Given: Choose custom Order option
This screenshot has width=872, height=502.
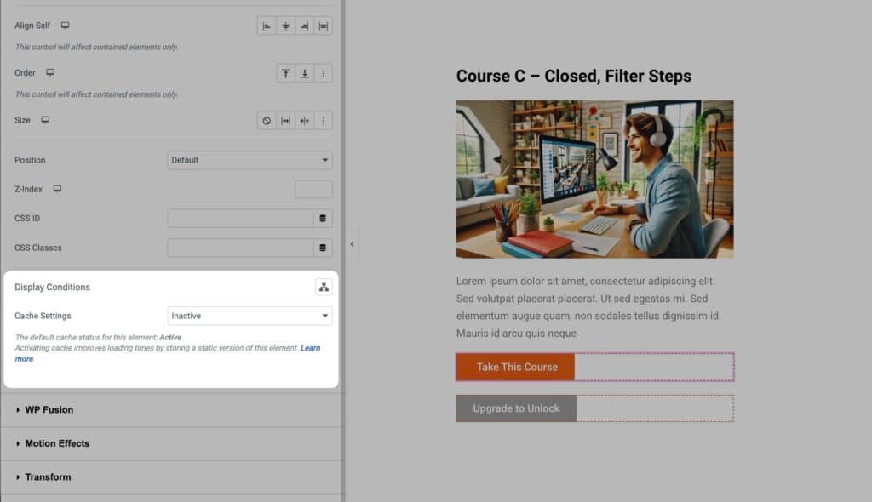Looking at the screenshot, I should 323,73.
